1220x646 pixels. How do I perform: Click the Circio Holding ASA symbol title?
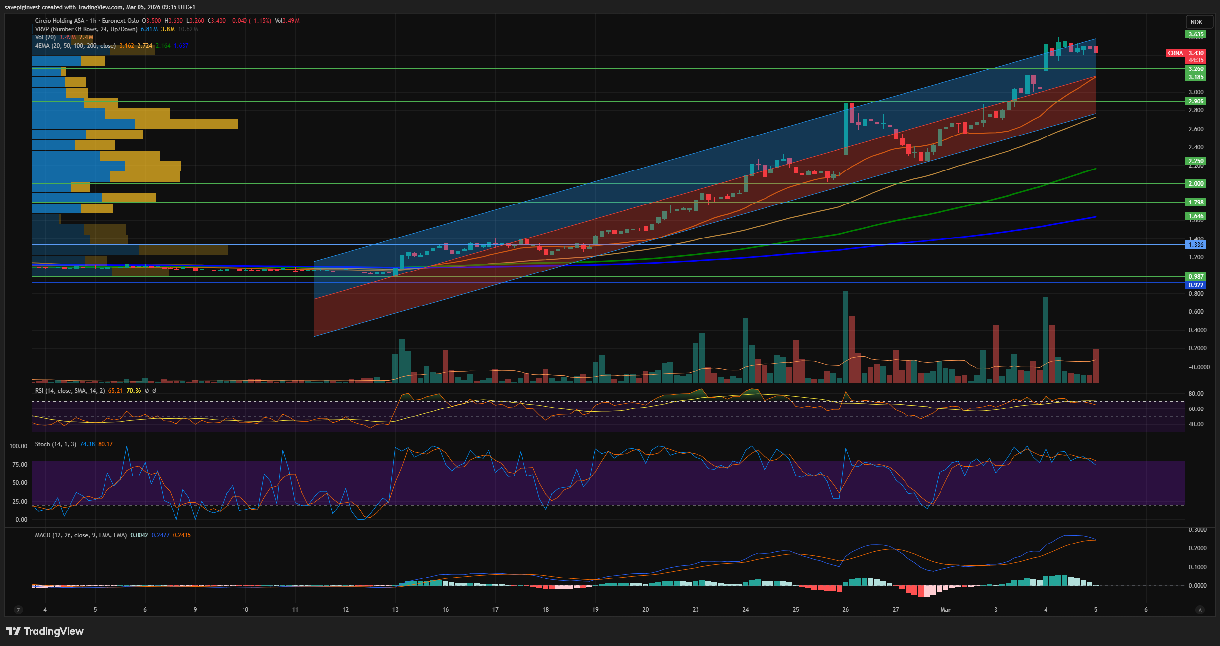coord(60,21)
